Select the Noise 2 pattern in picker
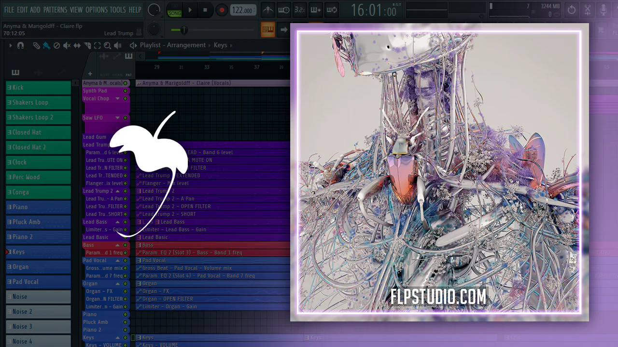The height and width of the screenshot is (347, 618). click(x=38, y=312)
